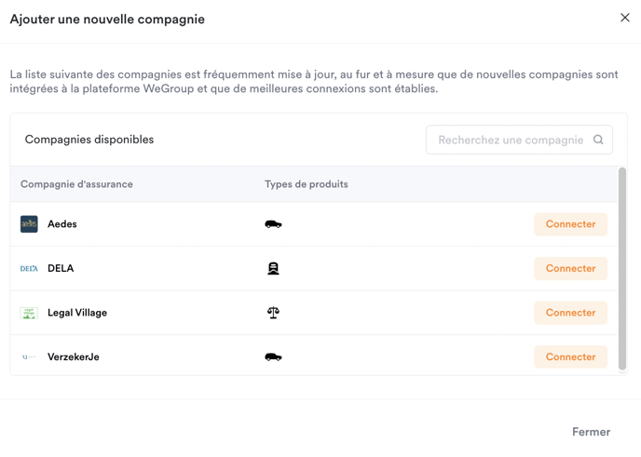Click the car icon in VerzekerJe row
This screenshot has height=457, width=641.
[x=273, y=356]
